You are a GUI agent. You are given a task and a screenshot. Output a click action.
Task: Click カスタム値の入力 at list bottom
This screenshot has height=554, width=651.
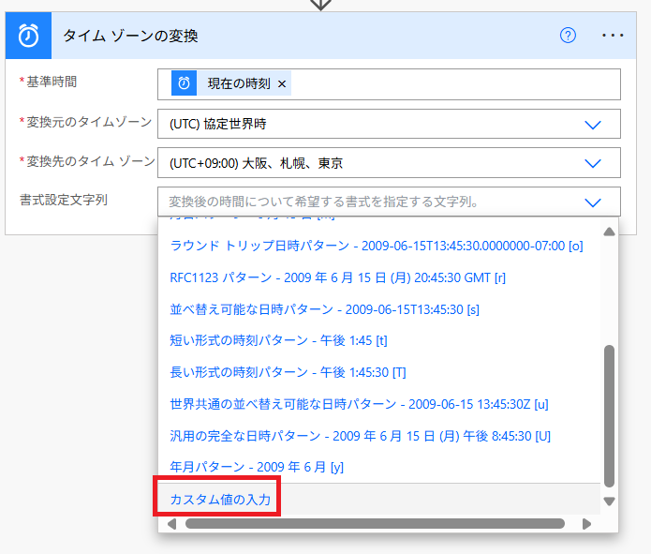tap(220, 500)
